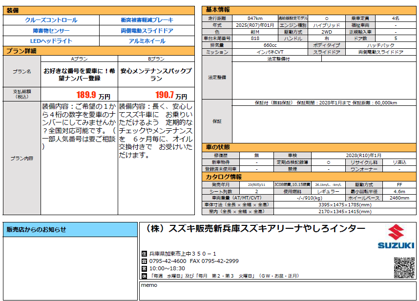The height and width of the screenshot is (301, 419).
Task: Click the アルミホイール link
Action: click(147, 41)
